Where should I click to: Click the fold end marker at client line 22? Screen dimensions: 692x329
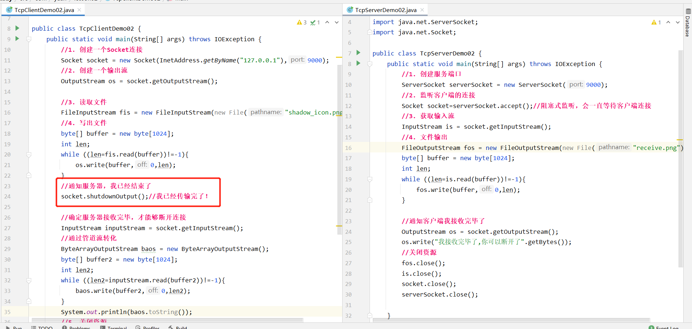pos(29,175)
